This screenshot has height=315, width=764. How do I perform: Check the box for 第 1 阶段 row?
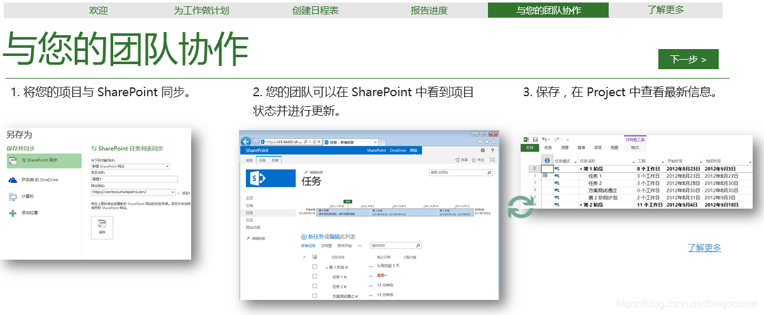pos(315,267)
